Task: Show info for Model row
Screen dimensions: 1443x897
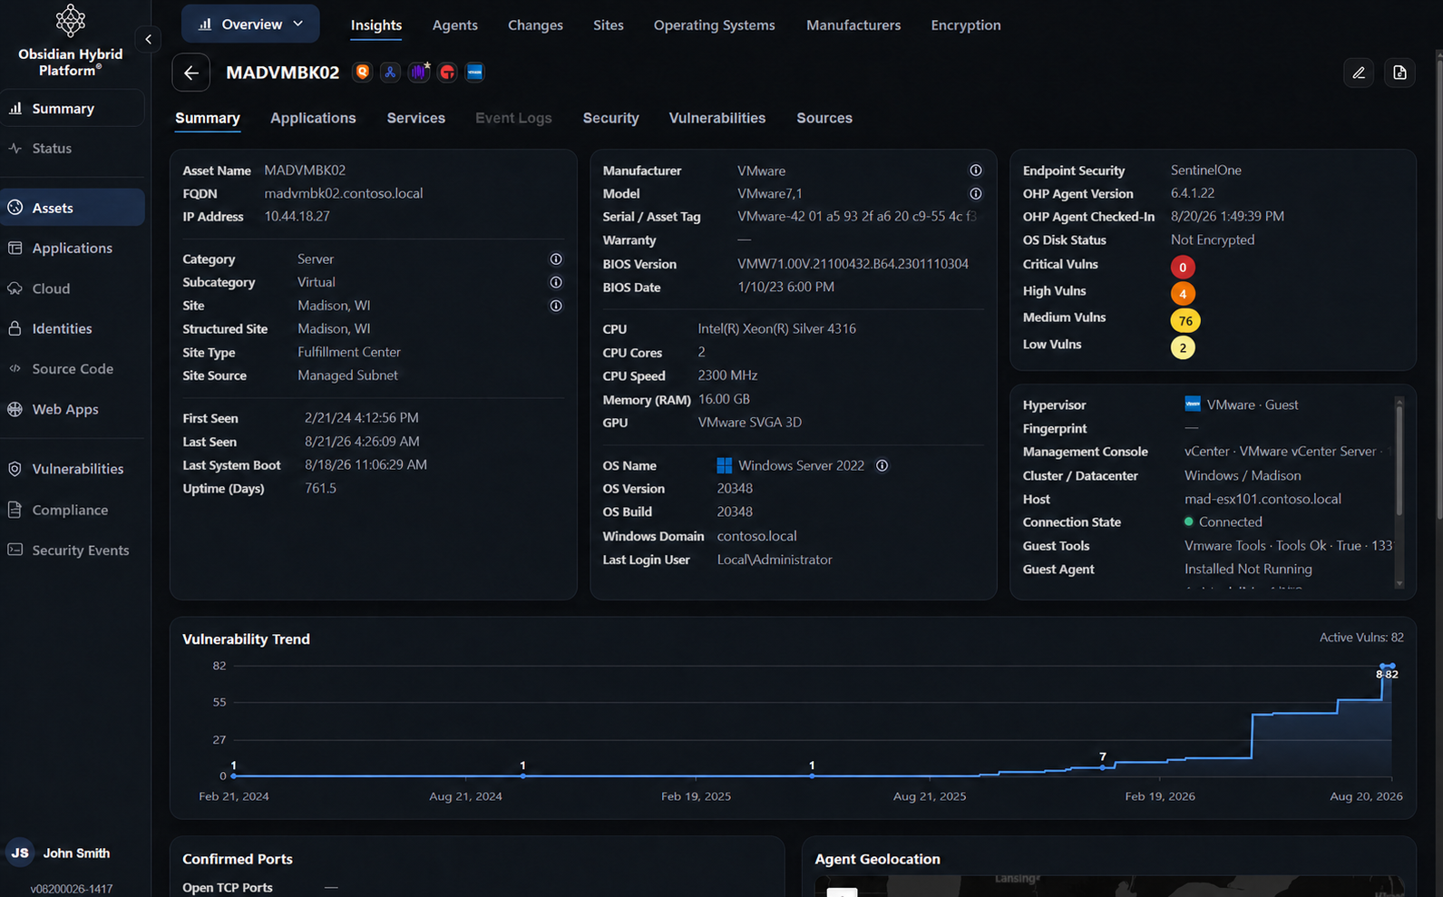Action: [x=975, y=193]
